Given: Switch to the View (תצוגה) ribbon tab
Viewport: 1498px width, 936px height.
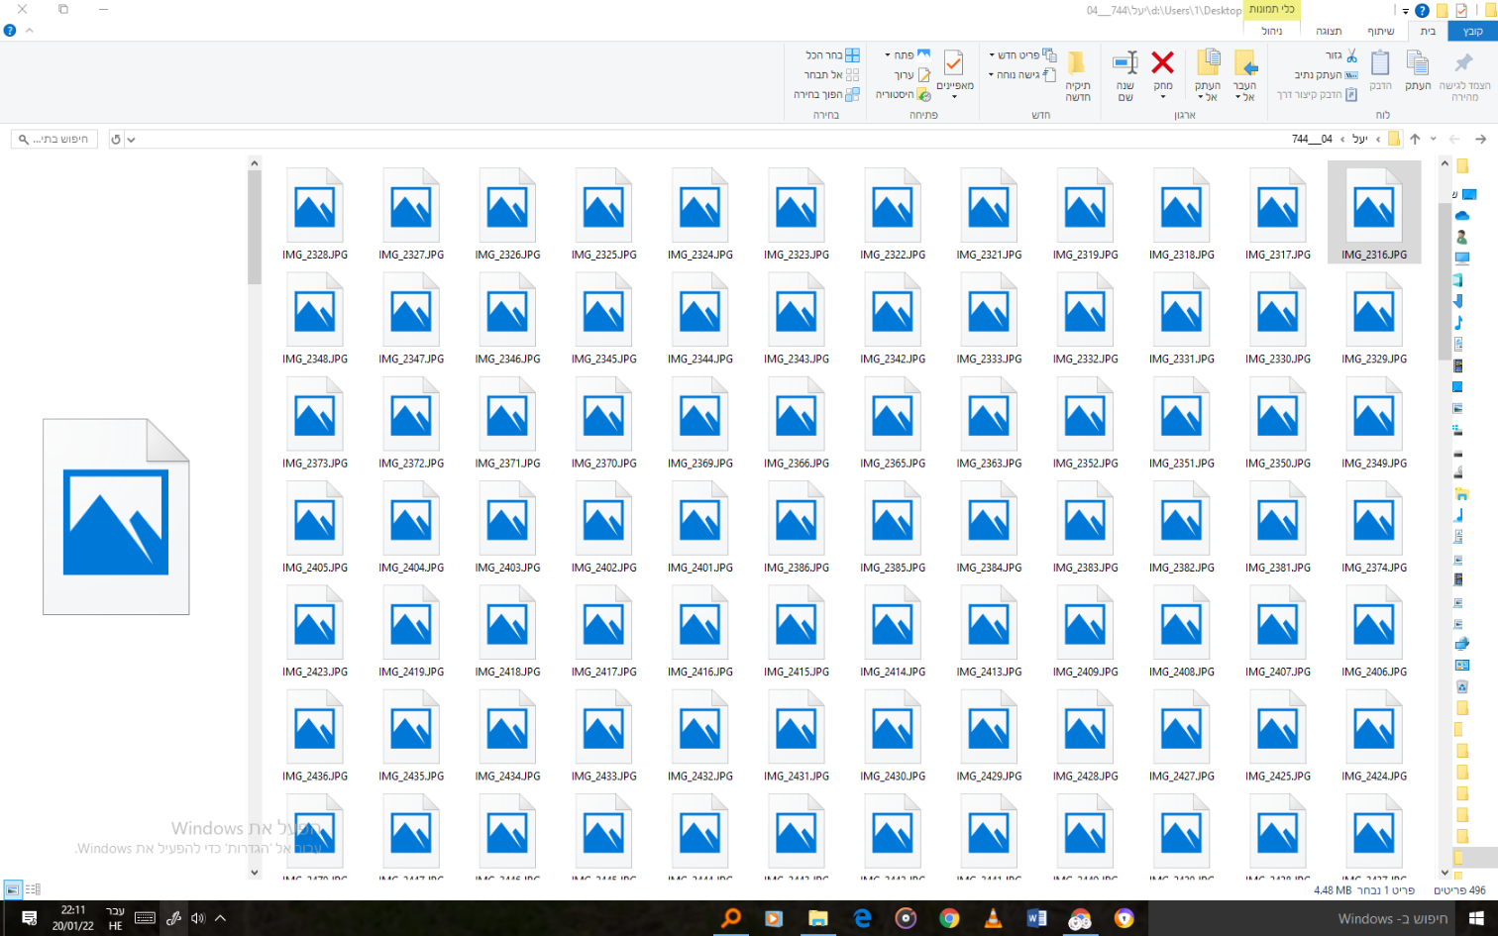Looking at the screenshot, I should pos(1328,32).
